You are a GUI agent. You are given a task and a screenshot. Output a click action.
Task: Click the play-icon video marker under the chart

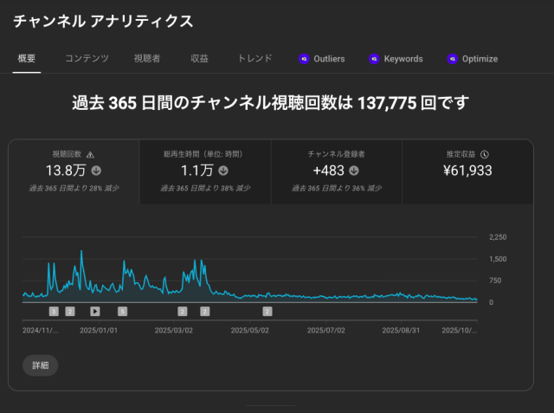click(x=95, y=311)
